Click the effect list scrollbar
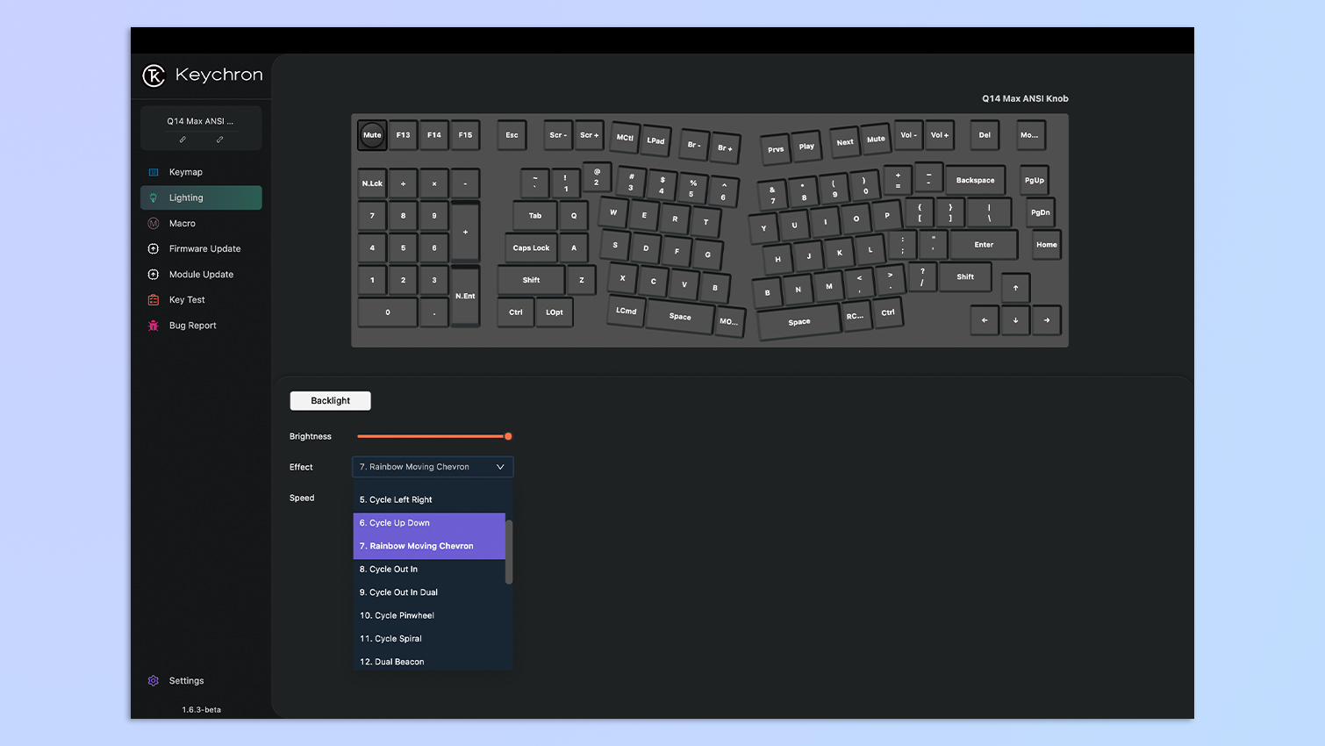 (x=509, y=552)
